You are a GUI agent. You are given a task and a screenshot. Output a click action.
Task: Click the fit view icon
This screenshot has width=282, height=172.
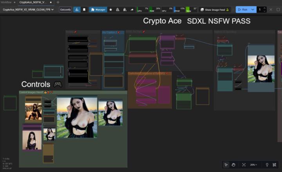coord(244,165)
